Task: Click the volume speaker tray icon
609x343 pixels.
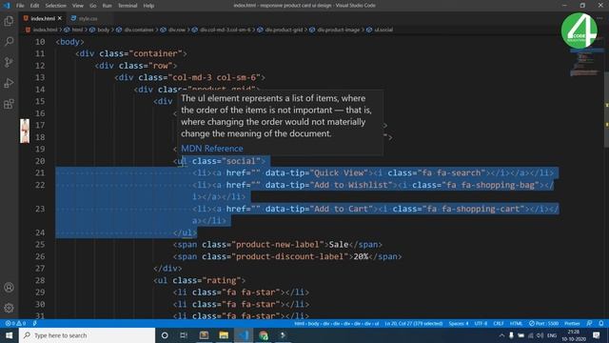Action: click(540, 335)
